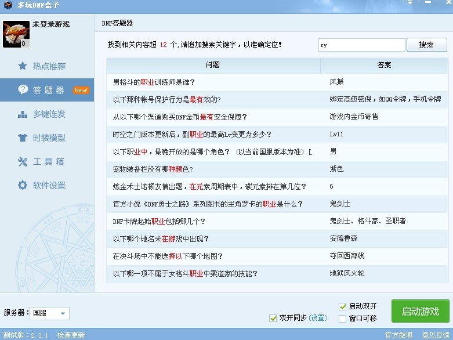Open the (设置) link for 双开同步
The width and height of the screenshot is (453, 340).
tap(318, 318)
